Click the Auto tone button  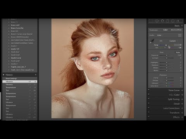[178, 53]
